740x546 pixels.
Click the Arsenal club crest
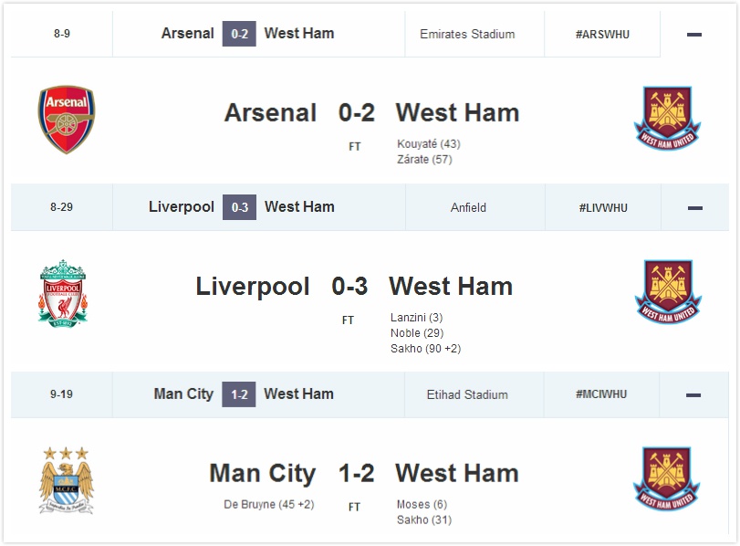coord(66,120)
